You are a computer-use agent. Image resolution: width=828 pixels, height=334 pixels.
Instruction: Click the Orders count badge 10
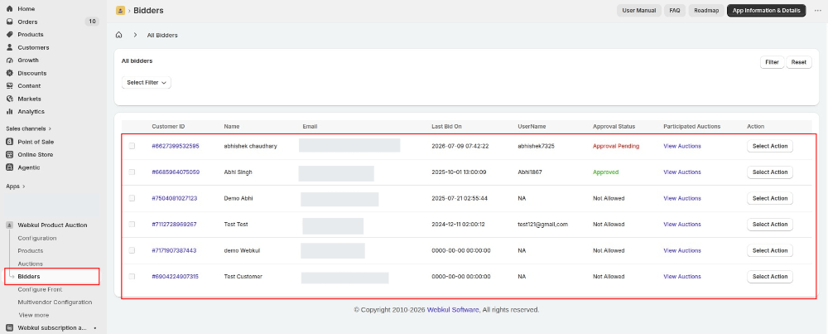92,22
